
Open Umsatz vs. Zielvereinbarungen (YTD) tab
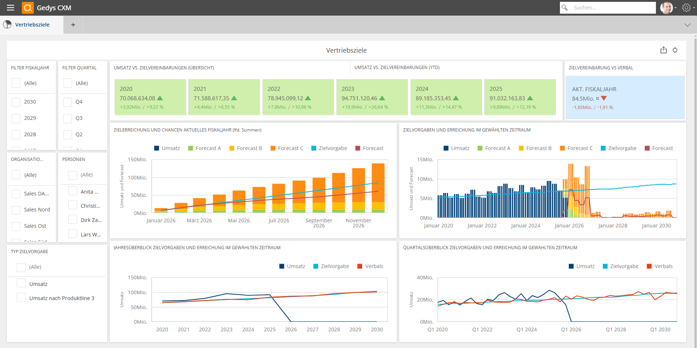(x=397, y=68)
